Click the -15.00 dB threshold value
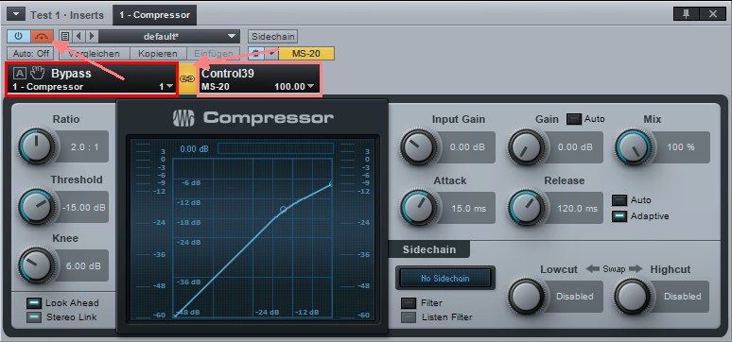The width and height of the screenshot is (732, 342). click(84, 207)
